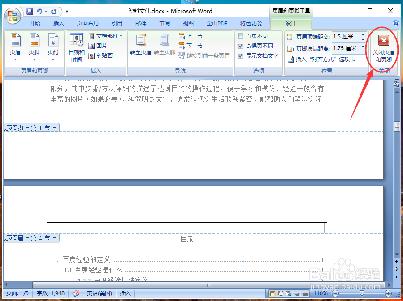
Task: Toggle 显示文档文字 (Show Document Text)
Action: 241,55
